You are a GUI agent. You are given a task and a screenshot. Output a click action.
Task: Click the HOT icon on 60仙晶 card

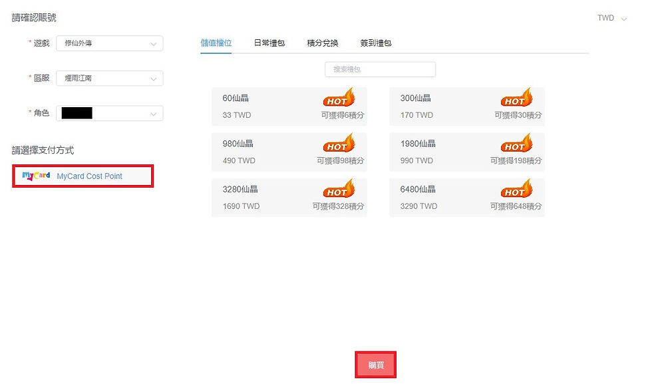(x=339, y=97)
